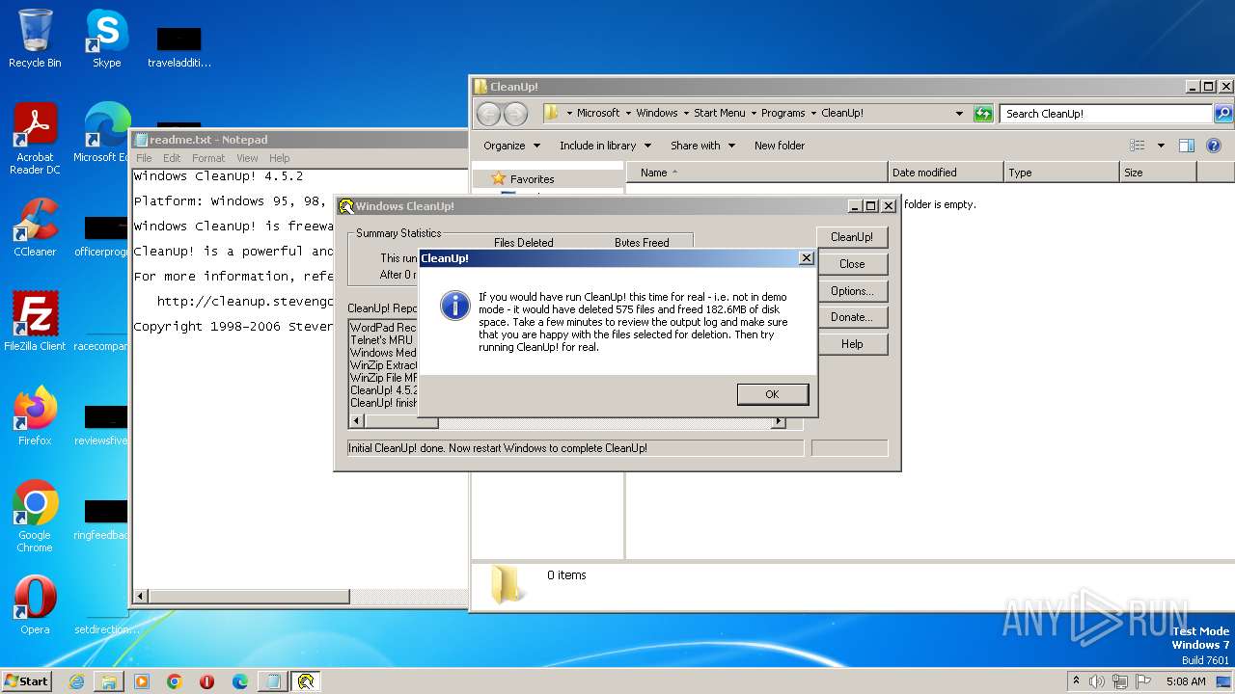Close the CleanUp! message dialog
This screenshot has width=1235, height=694.
coord(807,258)
